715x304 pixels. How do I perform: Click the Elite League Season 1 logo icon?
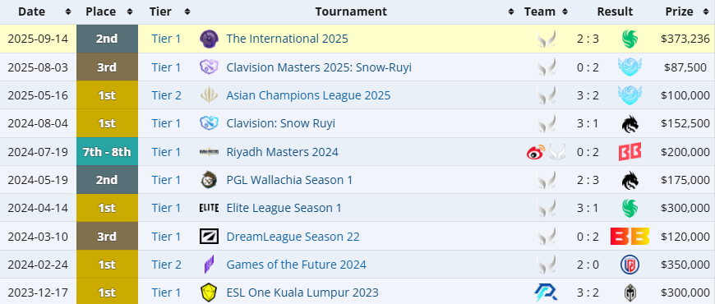pos(209,209)
